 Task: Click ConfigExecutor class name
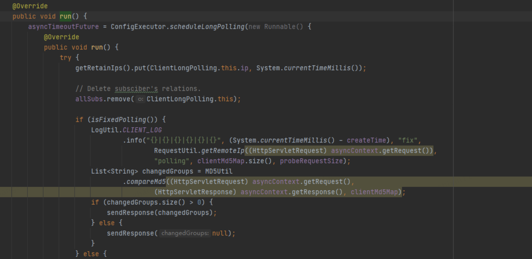coord(138,27)
